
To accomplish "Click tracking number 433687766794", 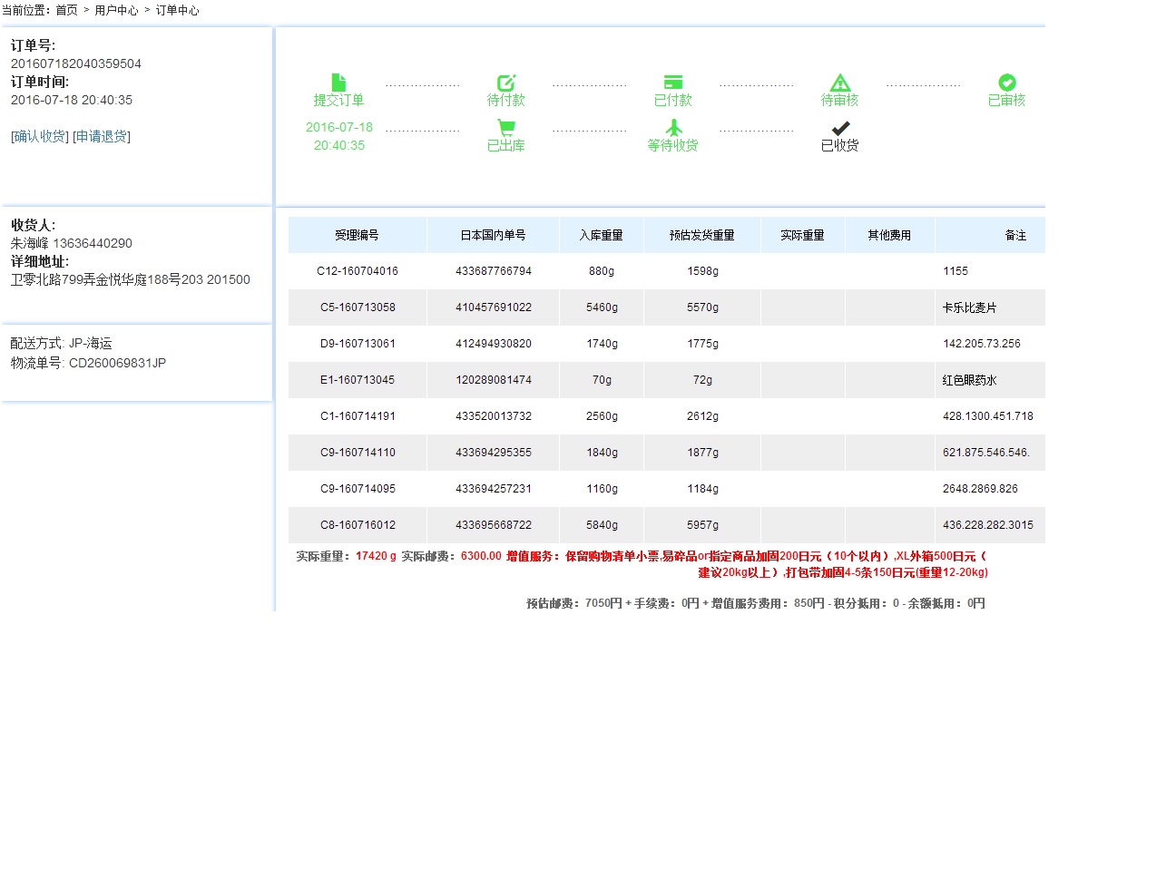I will pos(494,271).
